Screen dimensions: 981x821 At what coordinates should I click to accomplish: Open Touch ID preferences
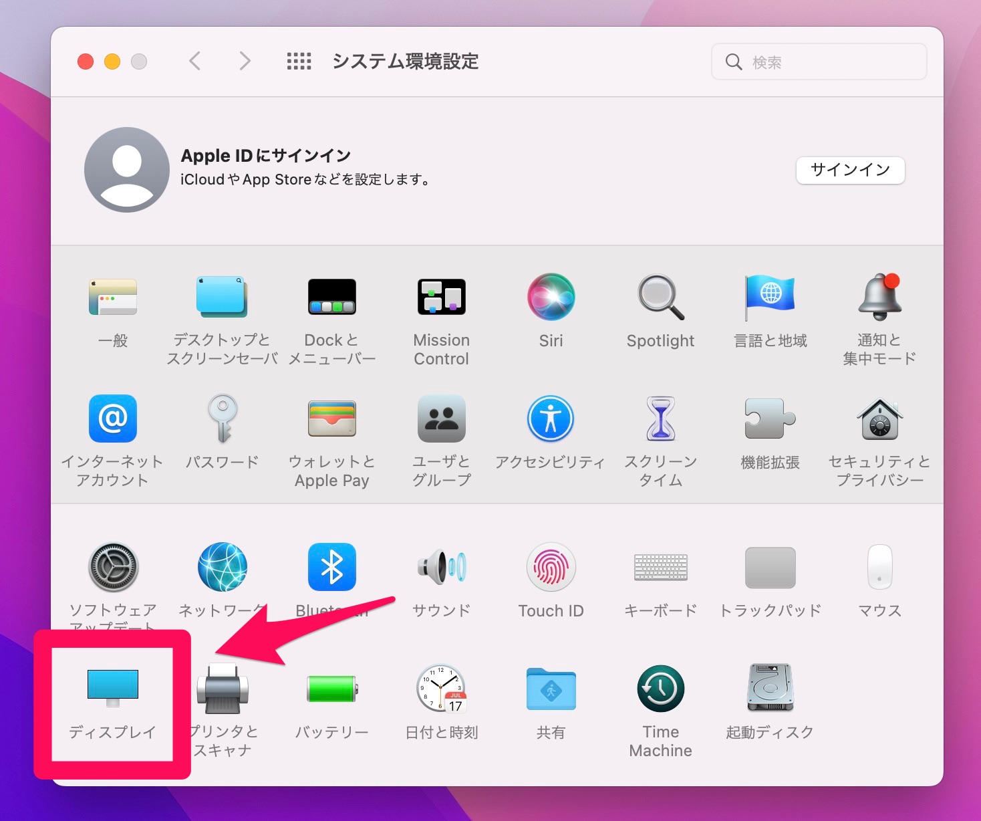coord(551,567)
